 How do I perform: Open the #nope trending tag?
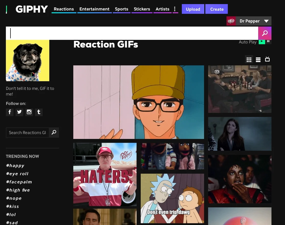(x=14, y=198)
